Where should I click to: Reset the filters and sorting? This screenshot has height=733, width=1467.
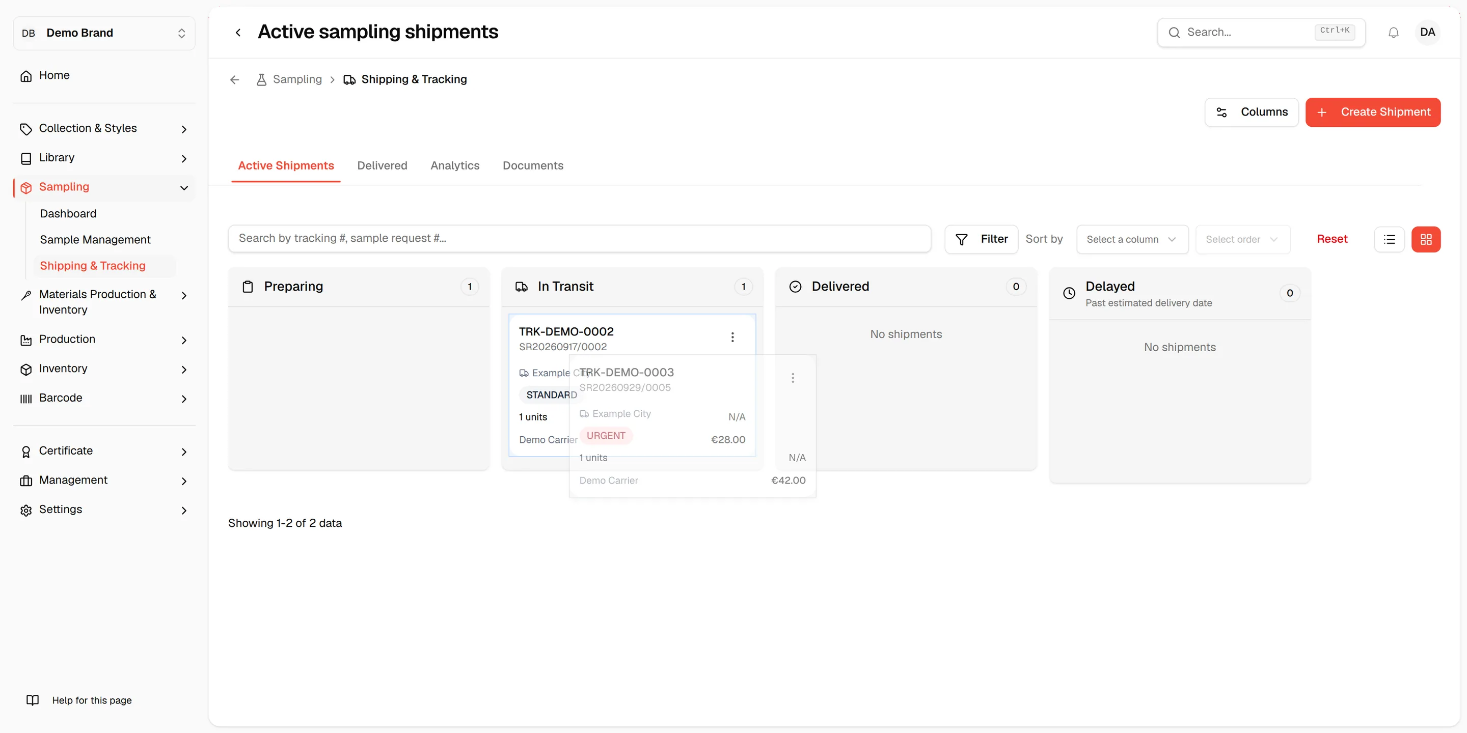(x=1332, y=239)
